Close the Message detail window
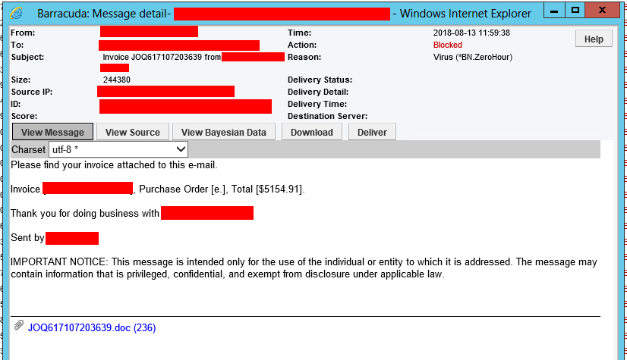The image size is (627, 360). [x=602, y=11]
